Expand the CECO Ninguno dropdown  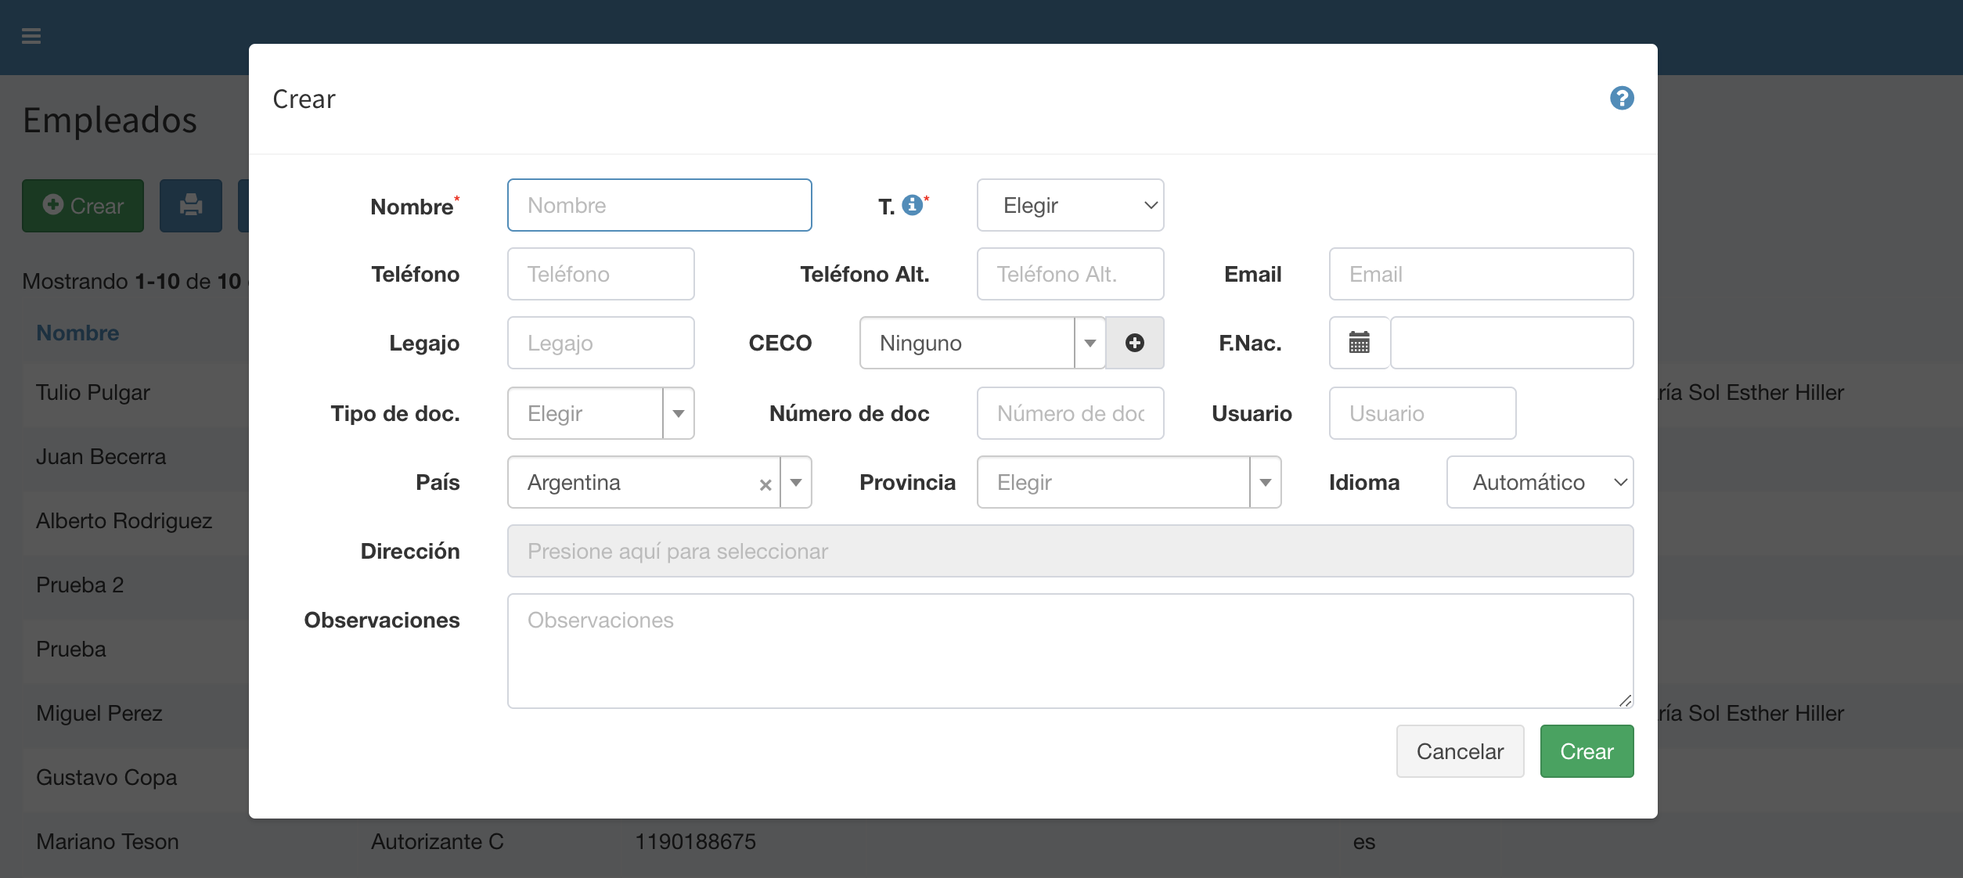coord(1090,344)
